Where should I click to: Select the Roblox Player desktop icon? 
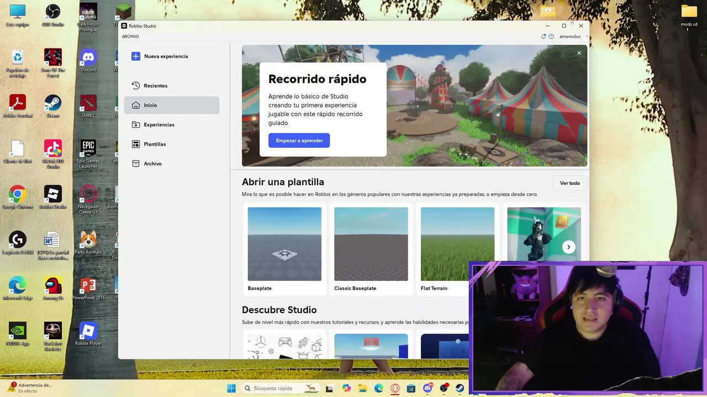(88, 334)
